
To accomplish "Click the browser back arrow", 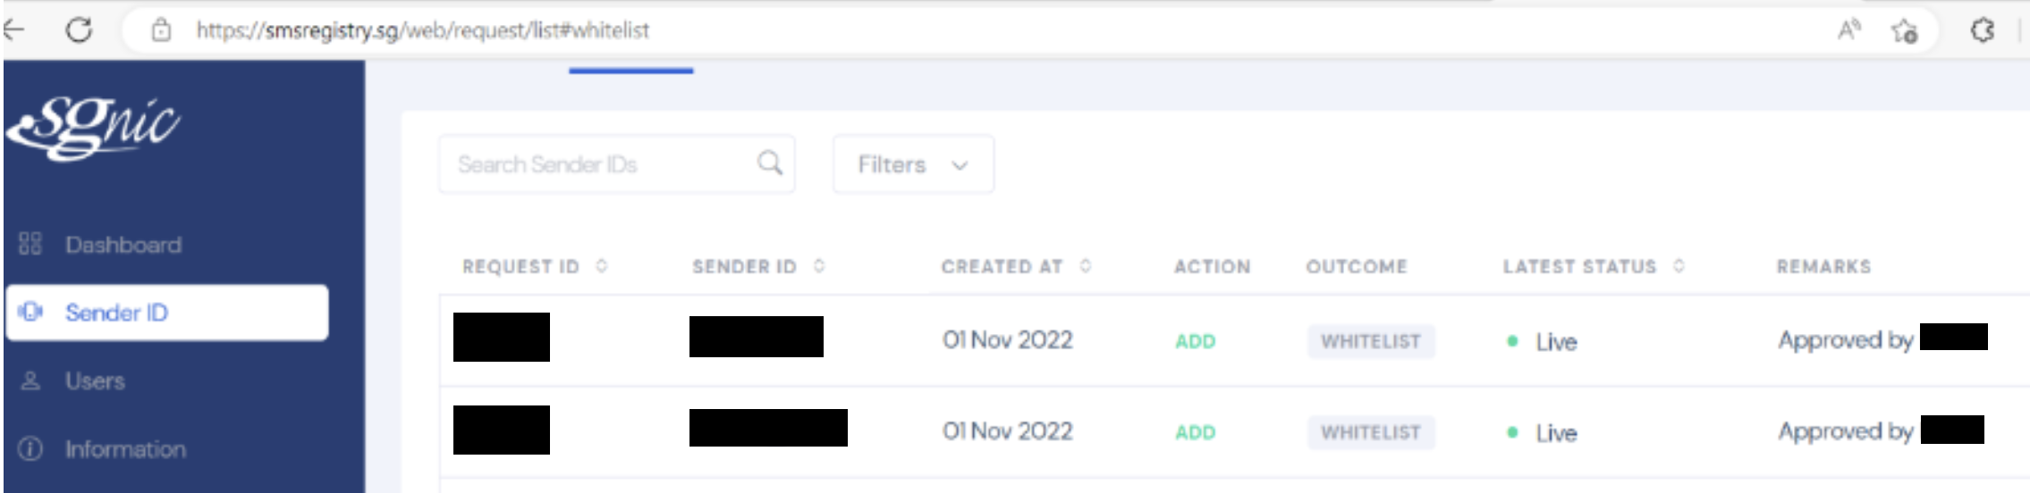I will pos(13,30).
